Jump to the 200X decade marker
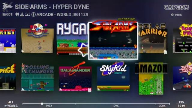This screenshot has height=108, width=192. point(162,106)
